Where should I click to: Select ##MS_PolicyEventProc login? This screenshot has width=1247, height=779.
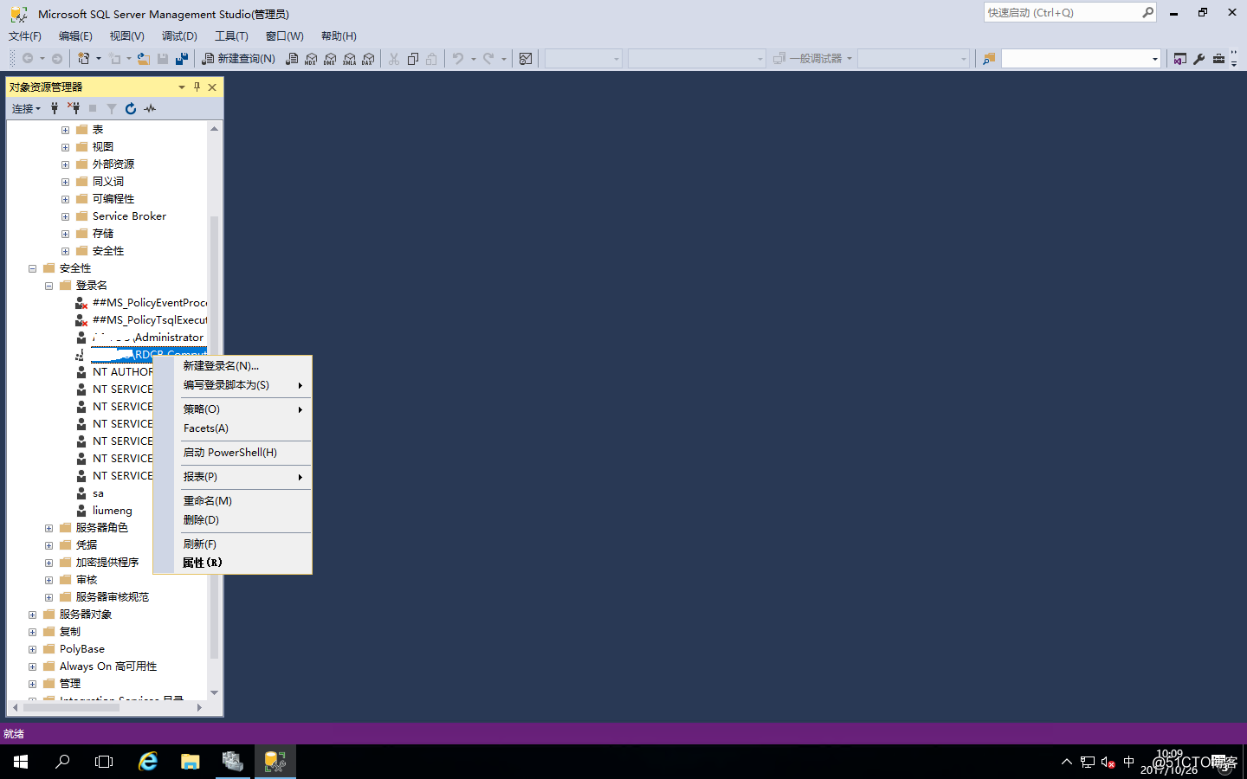click(x=150, y=303)
